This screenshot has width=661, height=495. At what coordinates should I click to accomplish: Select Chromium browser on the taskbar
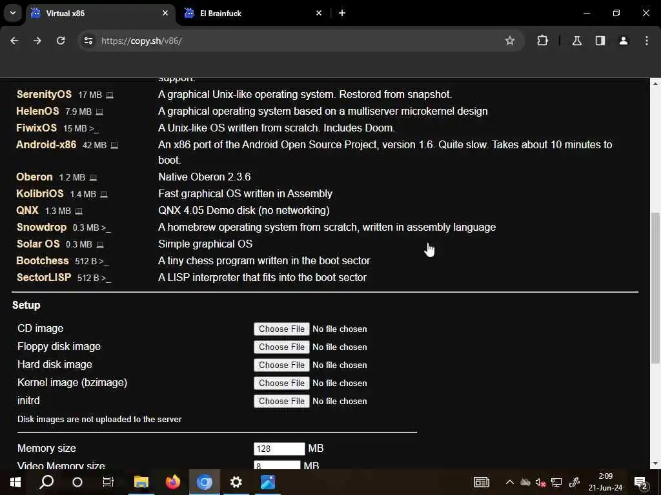pos(205,482)
